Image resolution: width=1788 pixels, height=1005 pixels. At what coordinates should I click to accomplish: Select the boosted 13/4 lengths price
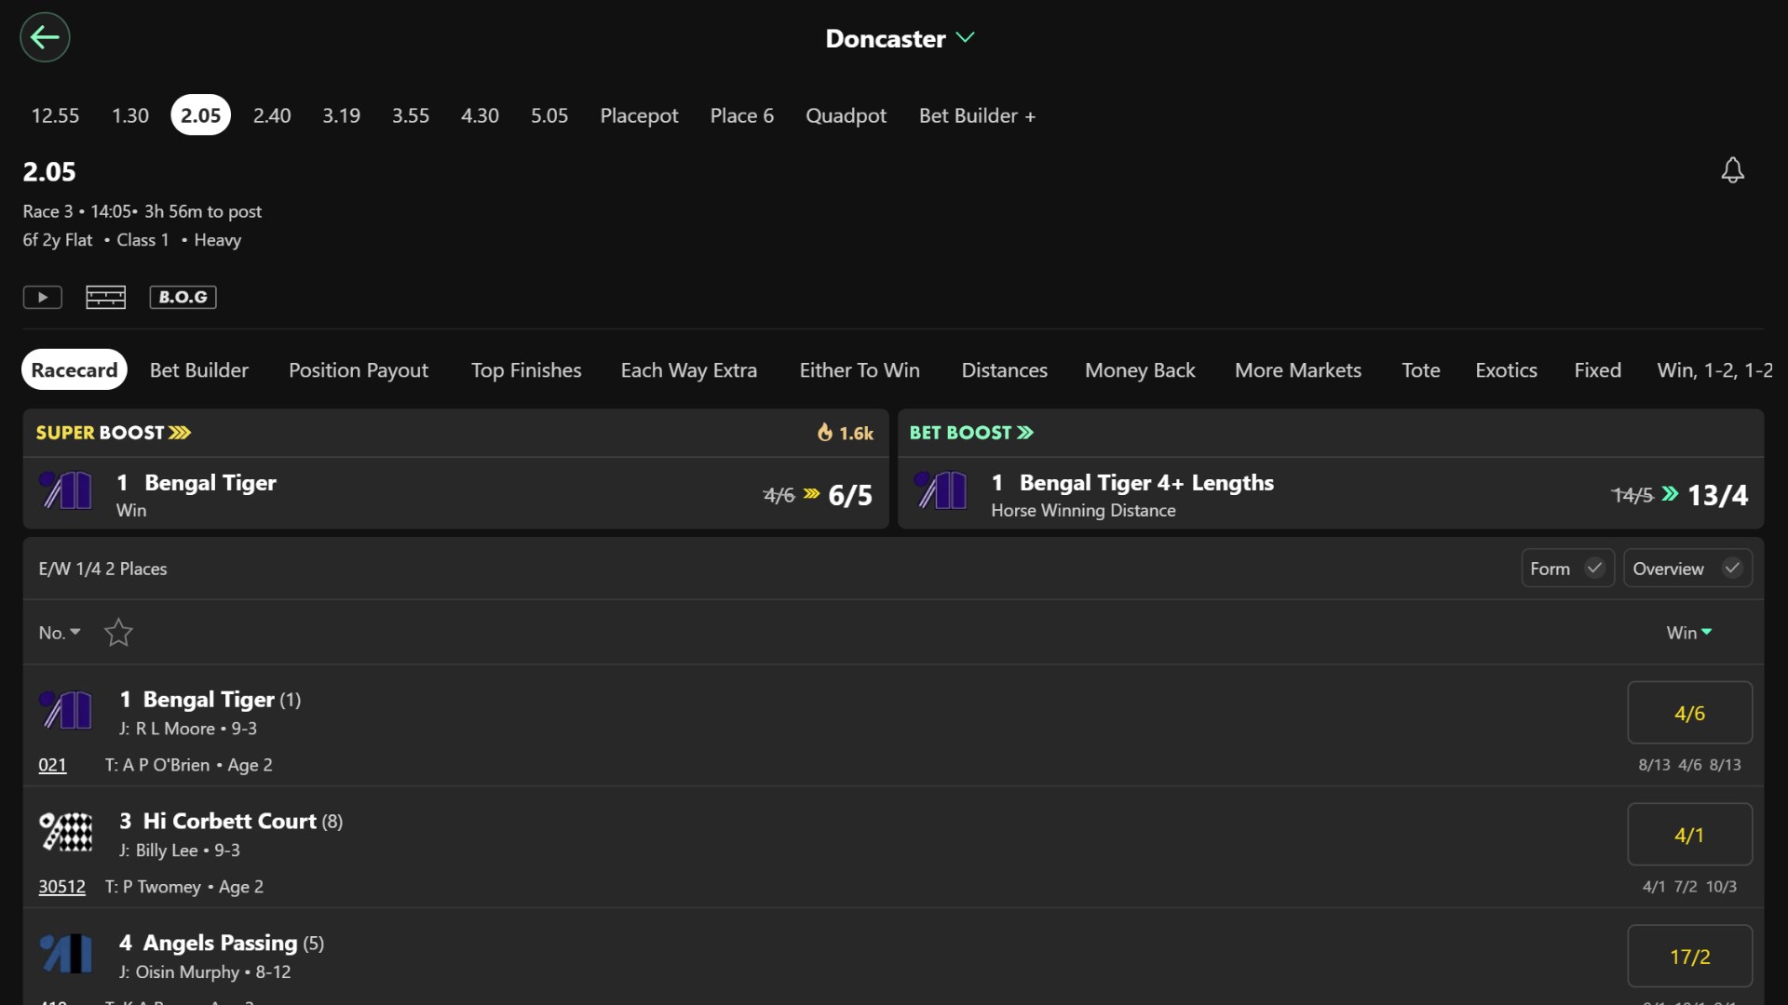1717,495
